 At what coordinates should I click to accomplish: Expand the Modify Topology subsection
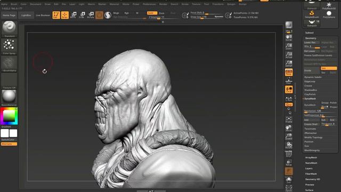pos(313,138)
